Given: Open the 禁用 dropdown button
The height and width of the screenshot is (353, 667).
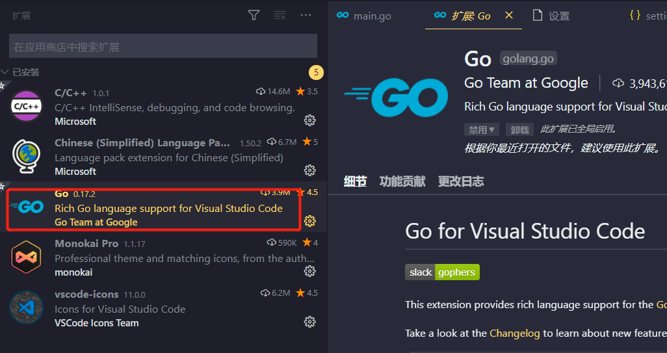Looking at the screenshot, I should (482, 129).
